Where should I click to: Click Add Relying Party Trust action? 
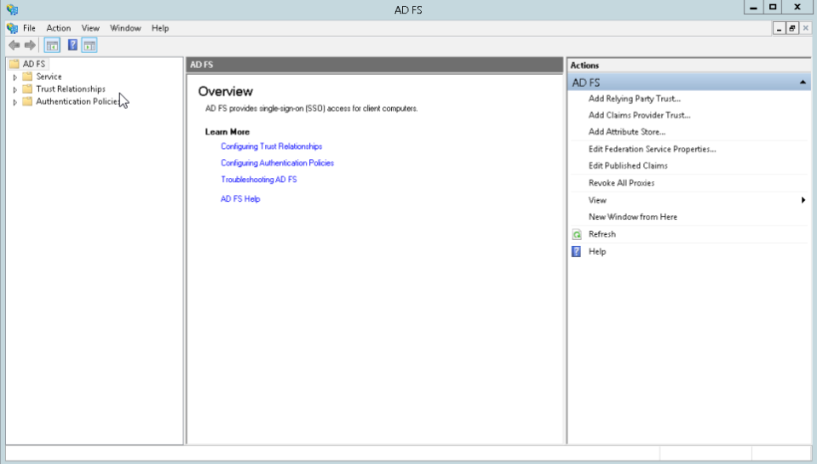(635, 99)
